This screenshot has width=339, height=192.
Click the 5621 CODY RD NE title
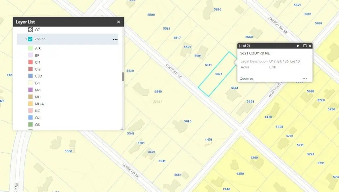[255, 53]
